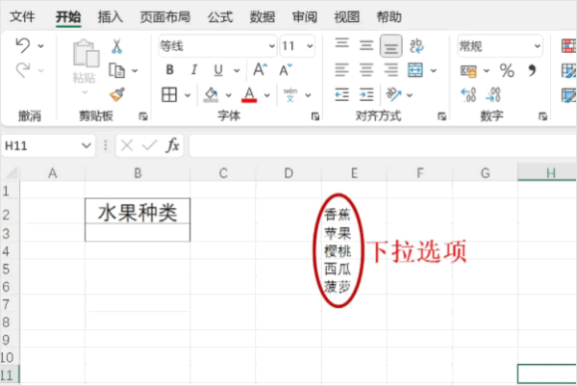
Task: Increase decimal places
Action: 468,94
